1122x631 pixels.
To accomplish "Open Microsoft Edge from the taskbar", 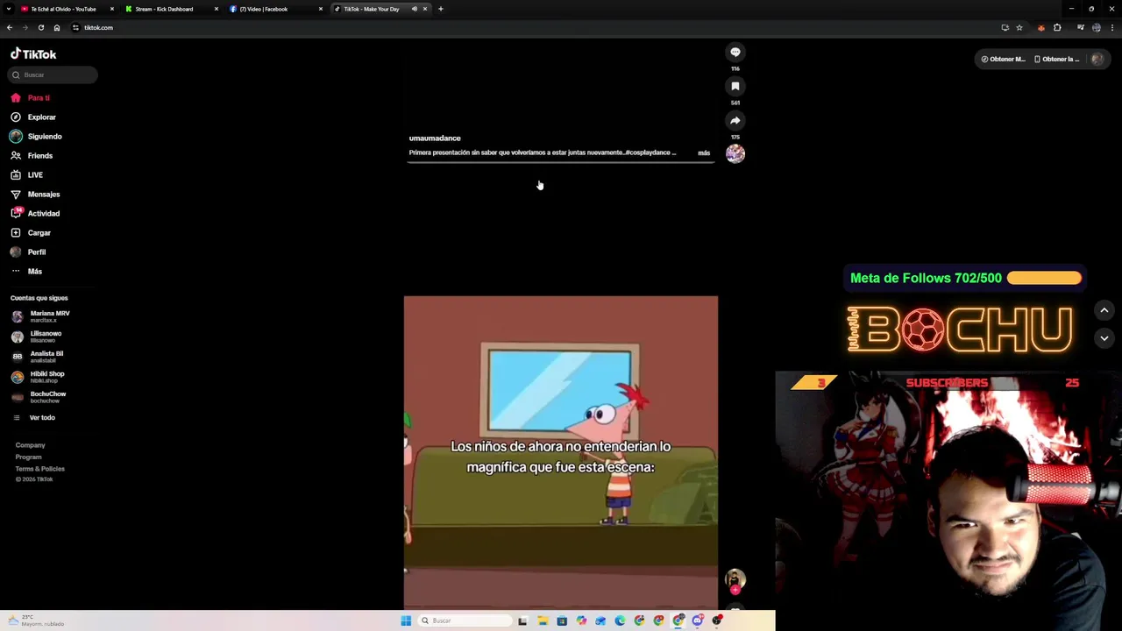I will pos(620,620).
